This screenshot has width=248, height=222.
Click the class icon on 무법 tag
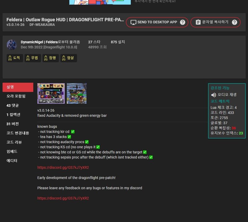tap(28, 58)
